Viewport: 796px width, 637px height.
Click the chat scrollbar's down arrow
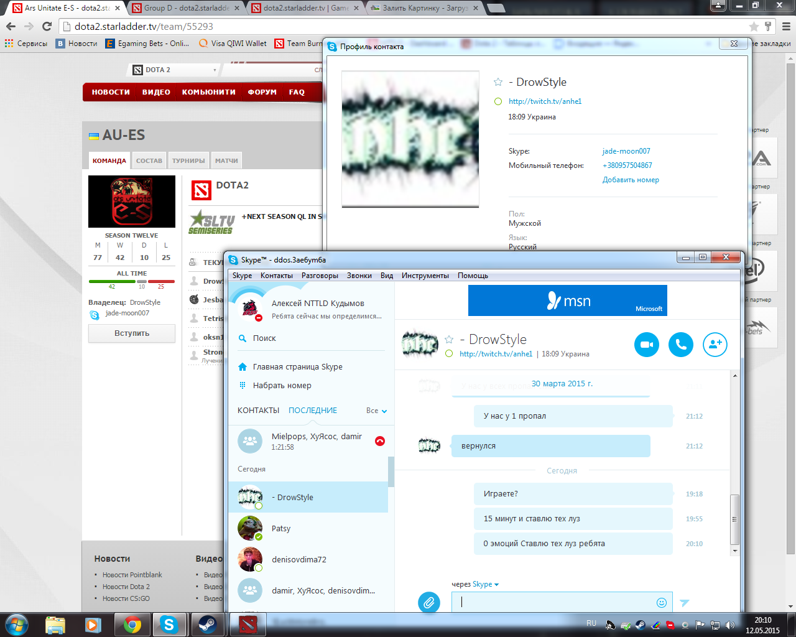735,551
